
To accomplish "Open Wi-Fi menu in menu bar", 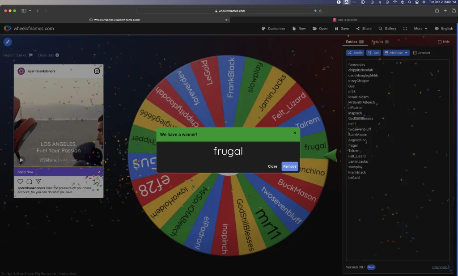I will [395, 2].
